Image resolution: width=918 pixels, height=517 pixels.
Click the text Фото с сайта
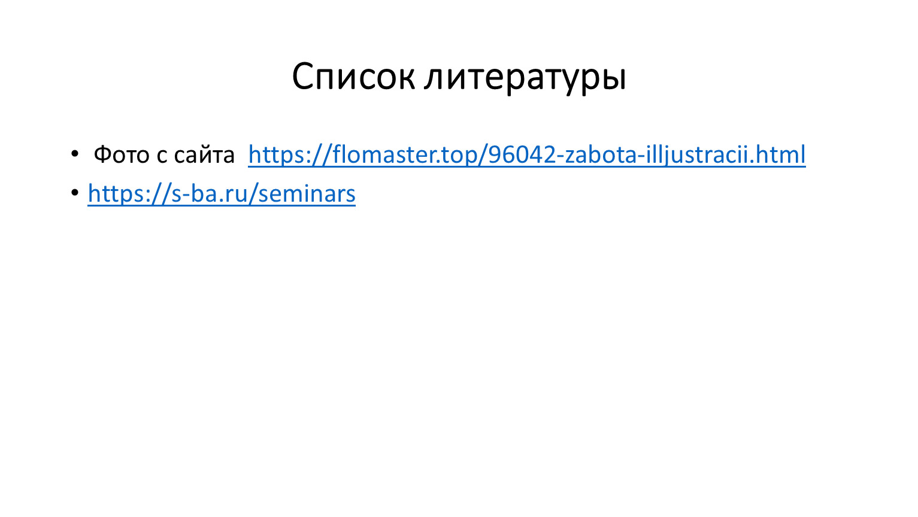(x=164, y=155)
